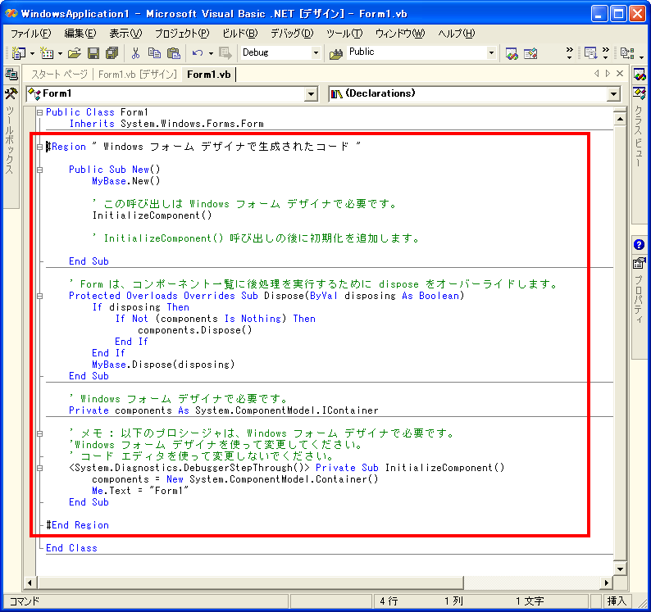This screenshot has width=651, height=612.
Task: Open the 編集(E) menu
Action: click(x=80, y=34)
